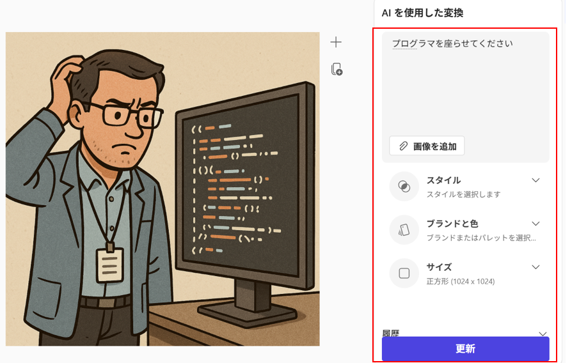Click the ブランドと色 swatch card icon
The image size is (579, 363).
(404, 230)
